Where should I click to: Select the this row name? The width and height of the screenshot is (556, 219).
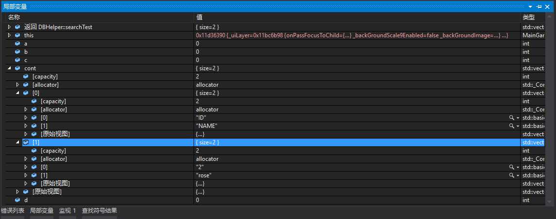(29, 35)
